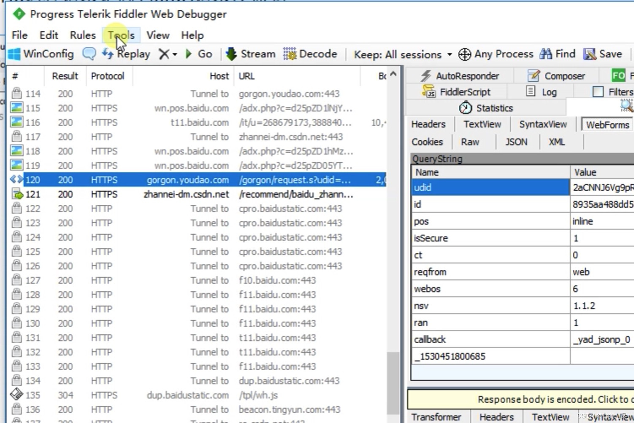Open the comment speech bubble tool
This screenshot has height=423, width=634.
click(x=89, y=54)
